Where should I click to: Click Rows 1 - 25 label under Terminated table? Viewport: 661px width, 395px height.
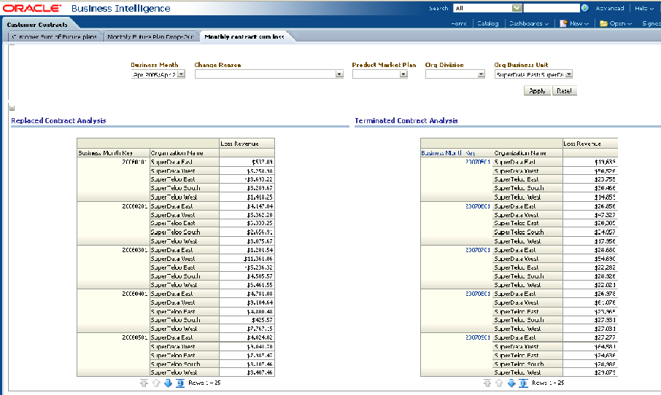(548, 383)
